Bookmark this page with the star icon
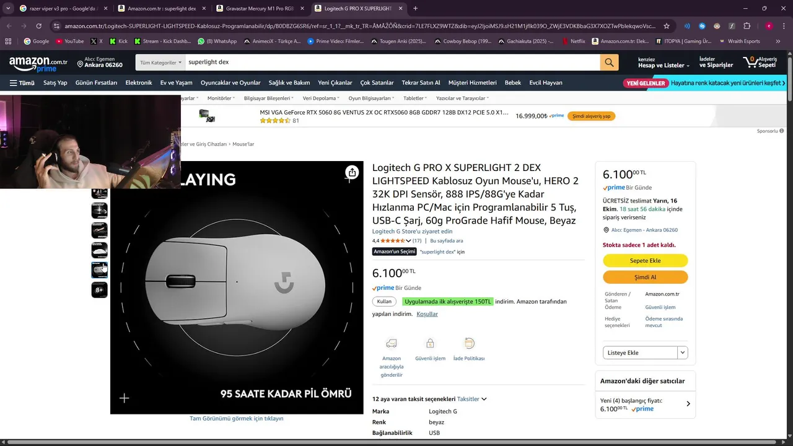Image resolution: width=793 pixels, height=446 pixels. (x=667, y=26)
